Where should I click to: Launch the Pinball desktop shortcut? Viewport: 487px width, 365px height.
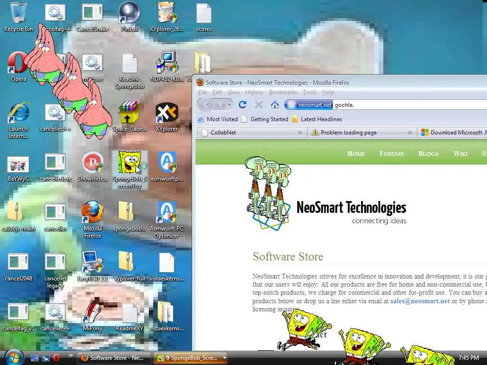tap(129, 17)
